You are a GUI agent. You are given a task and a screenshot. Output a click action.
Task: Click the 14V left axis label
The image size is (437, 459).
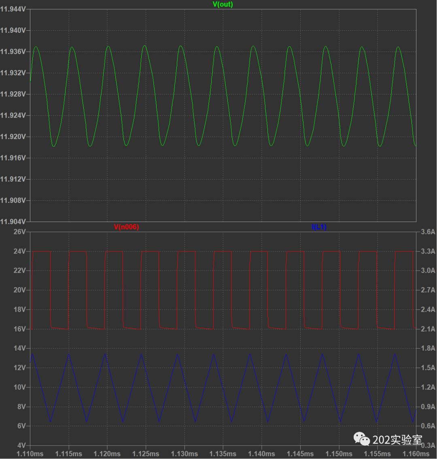[19, 348]
